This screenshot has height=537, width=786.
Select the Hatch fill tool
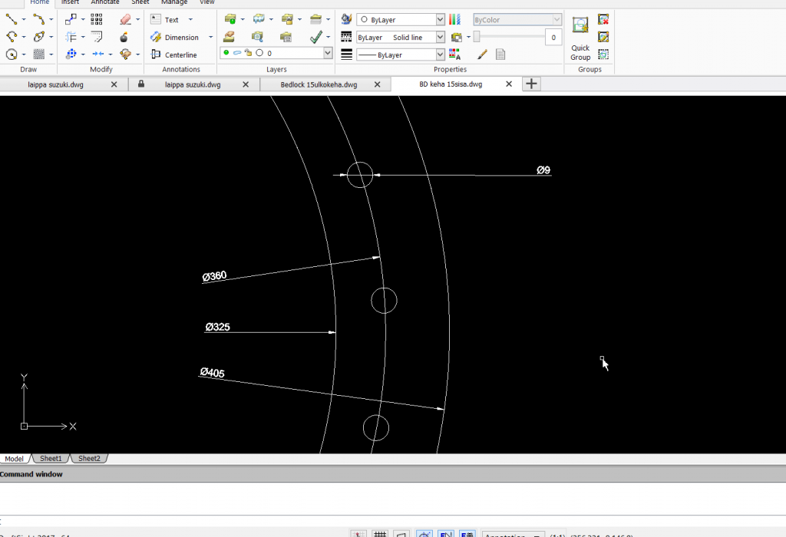tap(38, 54)
